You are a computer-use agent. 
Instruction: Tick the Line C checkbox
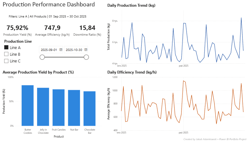click(6, 61)
